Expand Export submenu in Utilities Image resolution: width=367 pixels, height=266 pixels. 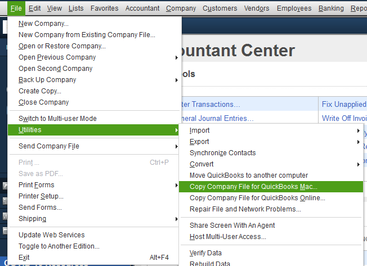pyautogui.click(x=271, y=141)
